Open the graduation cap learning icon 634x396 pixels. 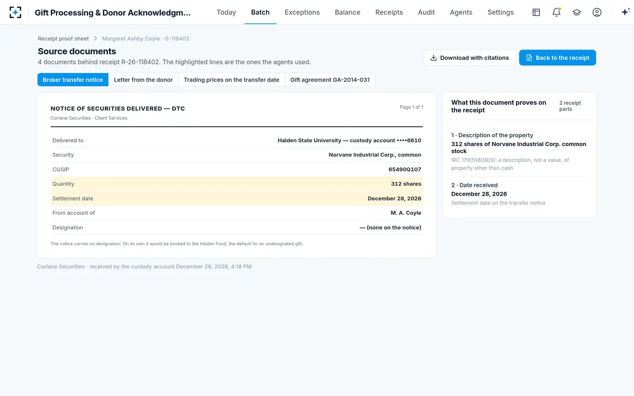click(x=577, y=12)
